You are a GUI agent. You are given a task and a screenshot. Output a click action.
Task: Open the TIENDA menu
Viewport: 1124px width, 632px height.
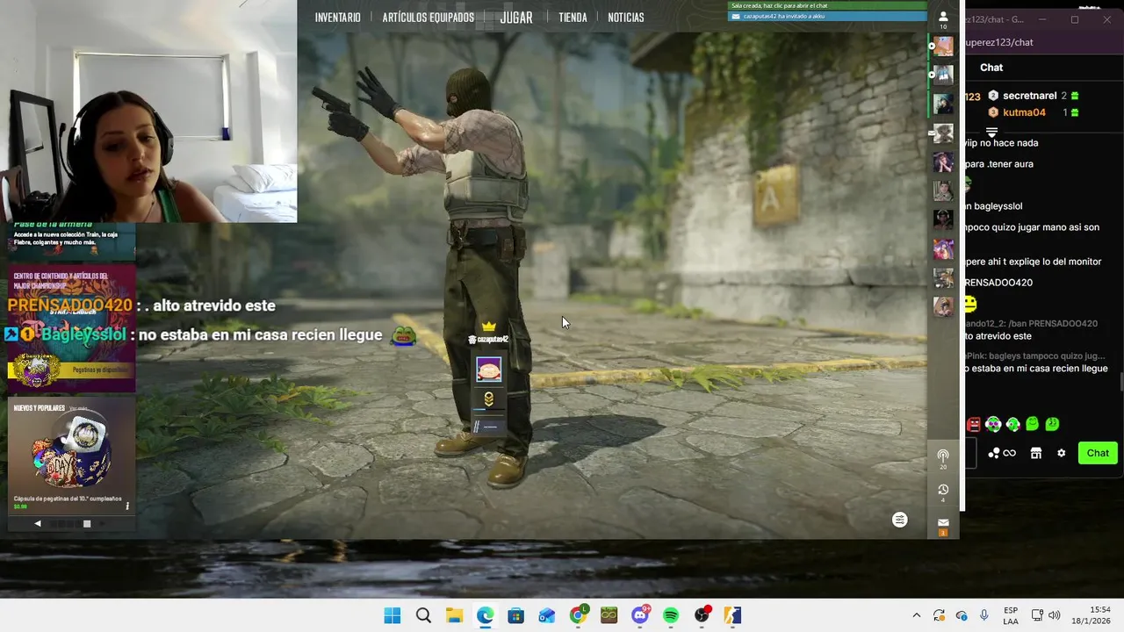[573, 18]
